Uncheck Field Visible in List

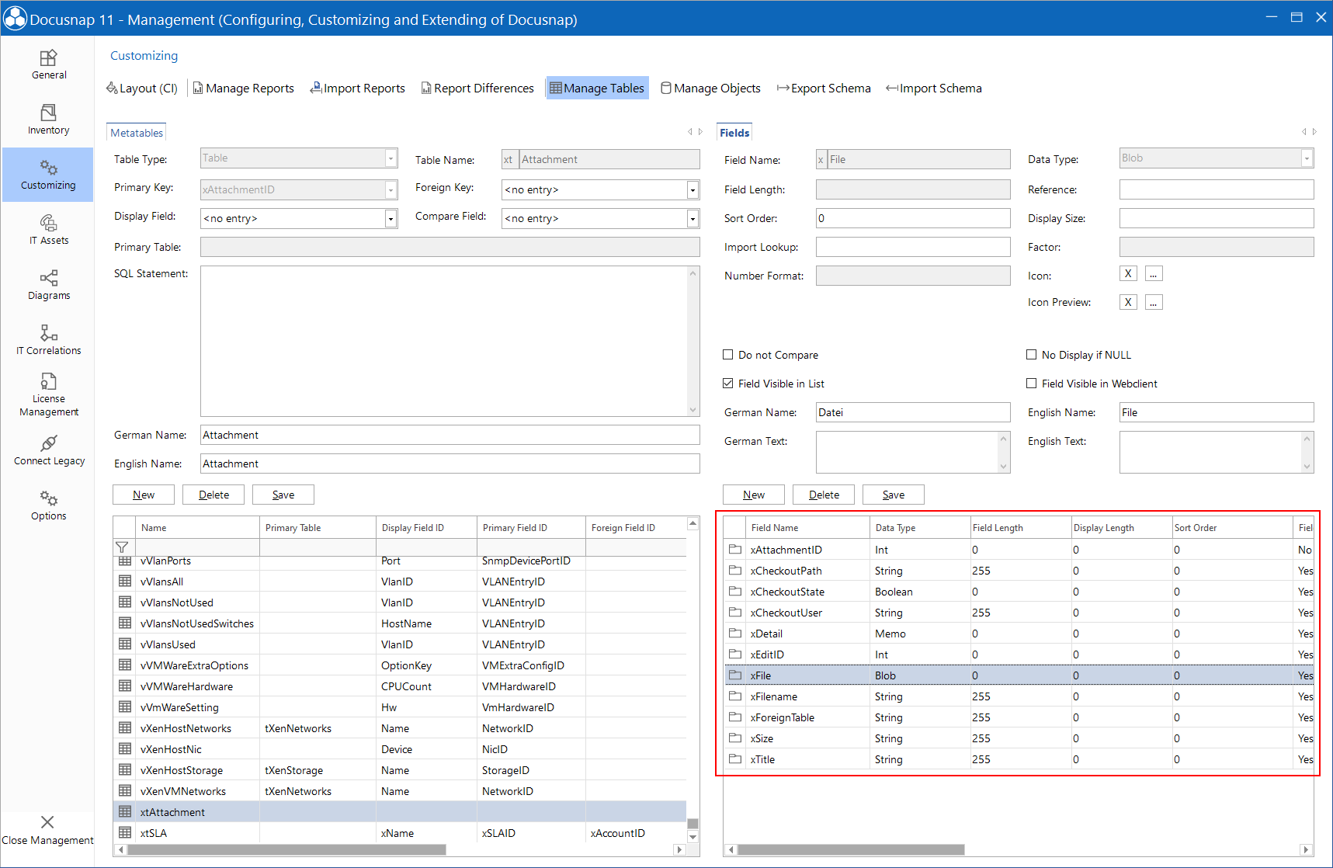coord(728,384)
